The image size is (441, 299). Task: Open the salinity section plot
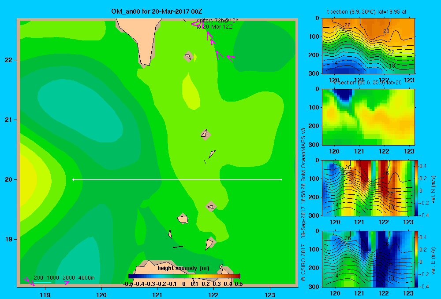click(368, 117)
